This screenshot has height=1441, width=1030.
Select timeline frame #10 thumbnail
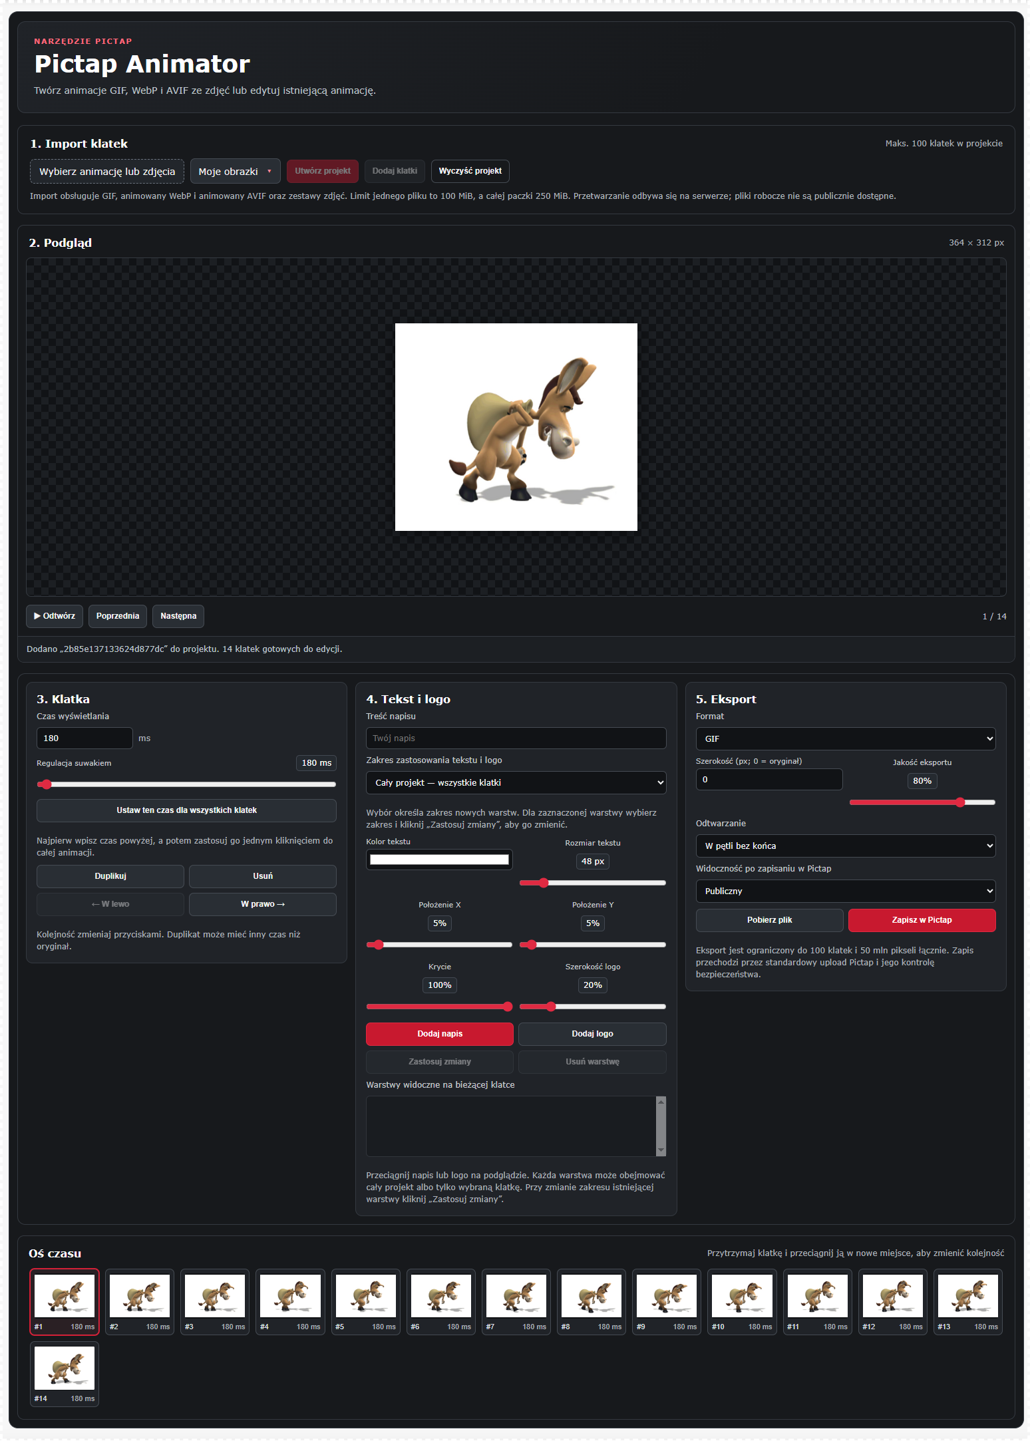click(743, 1302)
